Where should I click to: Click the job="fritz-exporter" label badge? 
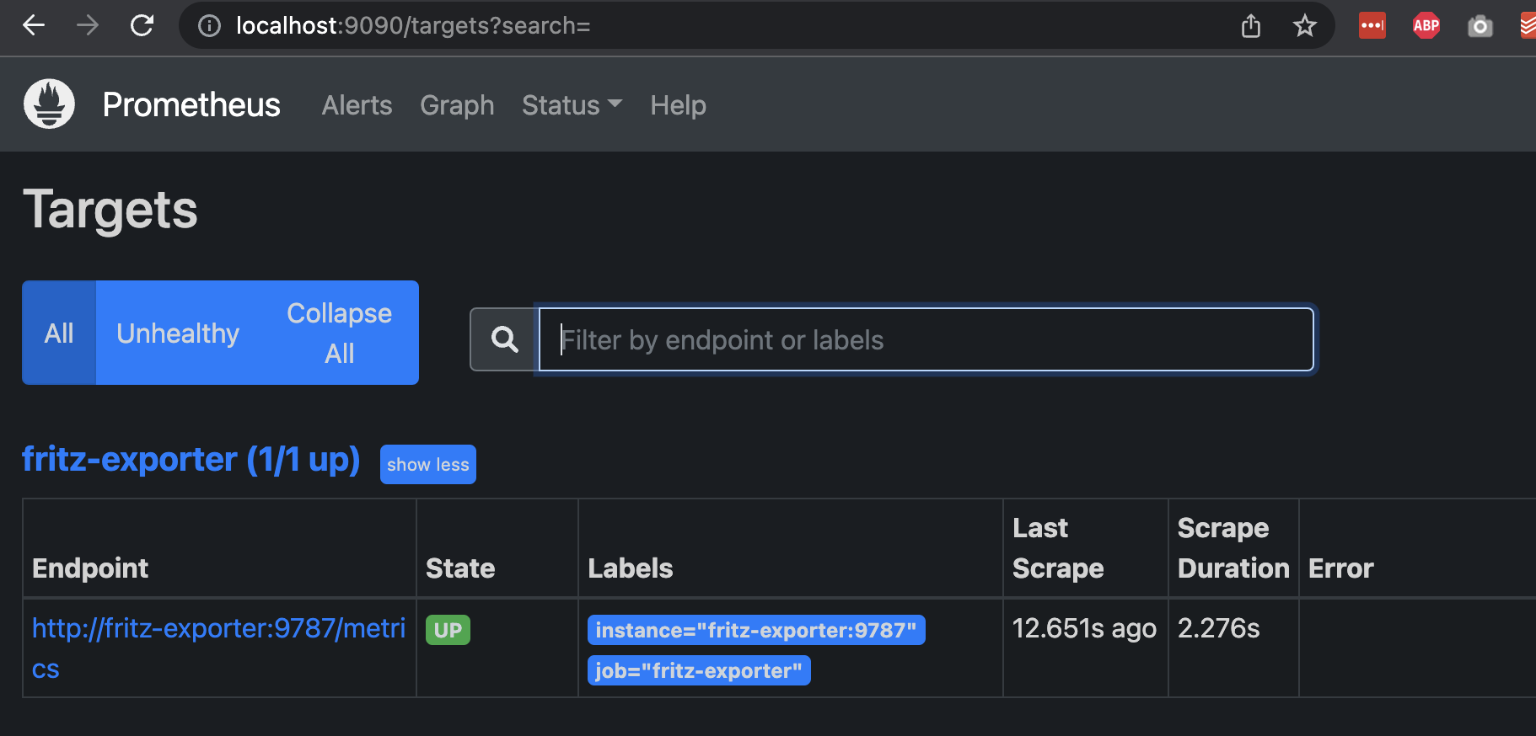tap(699, 670)
